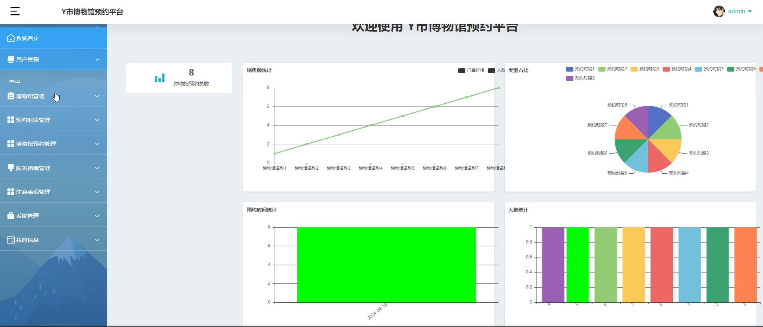Click the 系统管理 briefcase icon
Viewport: 763px width, 327px height.
point(11,216)
